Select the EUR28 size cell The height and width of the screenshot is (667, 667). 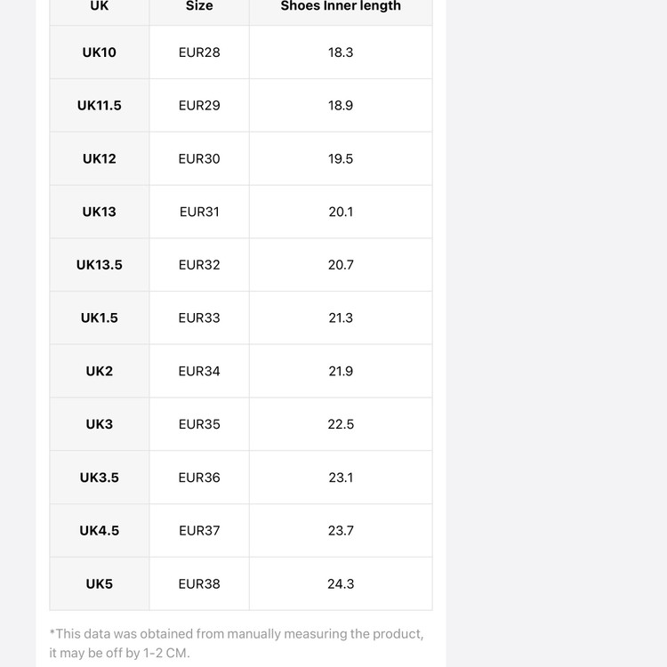[199, 52]
